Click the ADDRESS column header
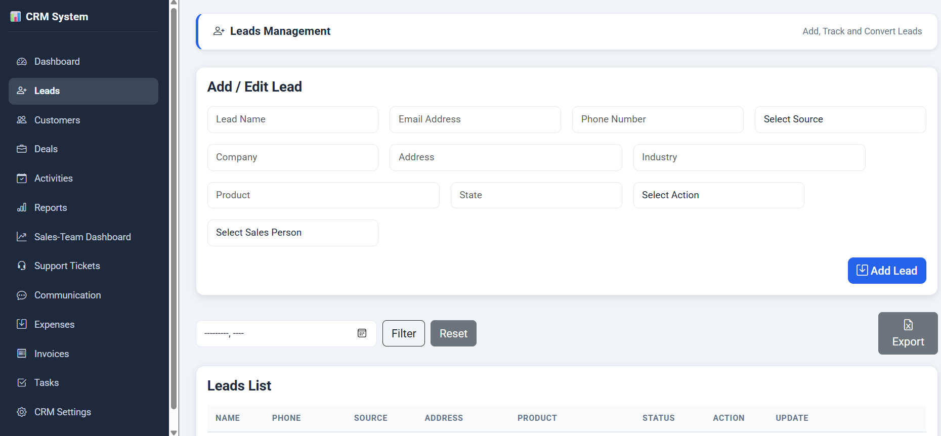 [444, 418]
